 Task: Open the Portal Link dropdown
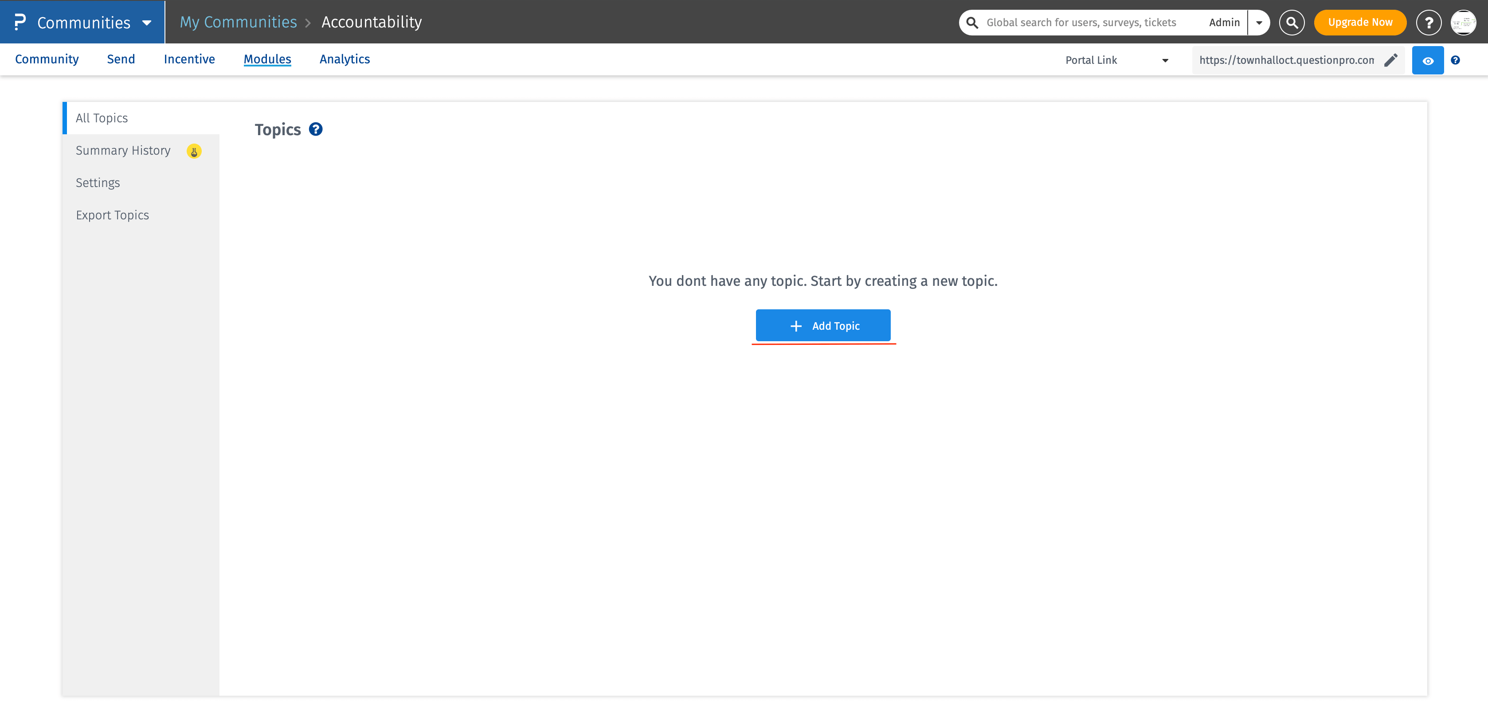pos(1166,59)
